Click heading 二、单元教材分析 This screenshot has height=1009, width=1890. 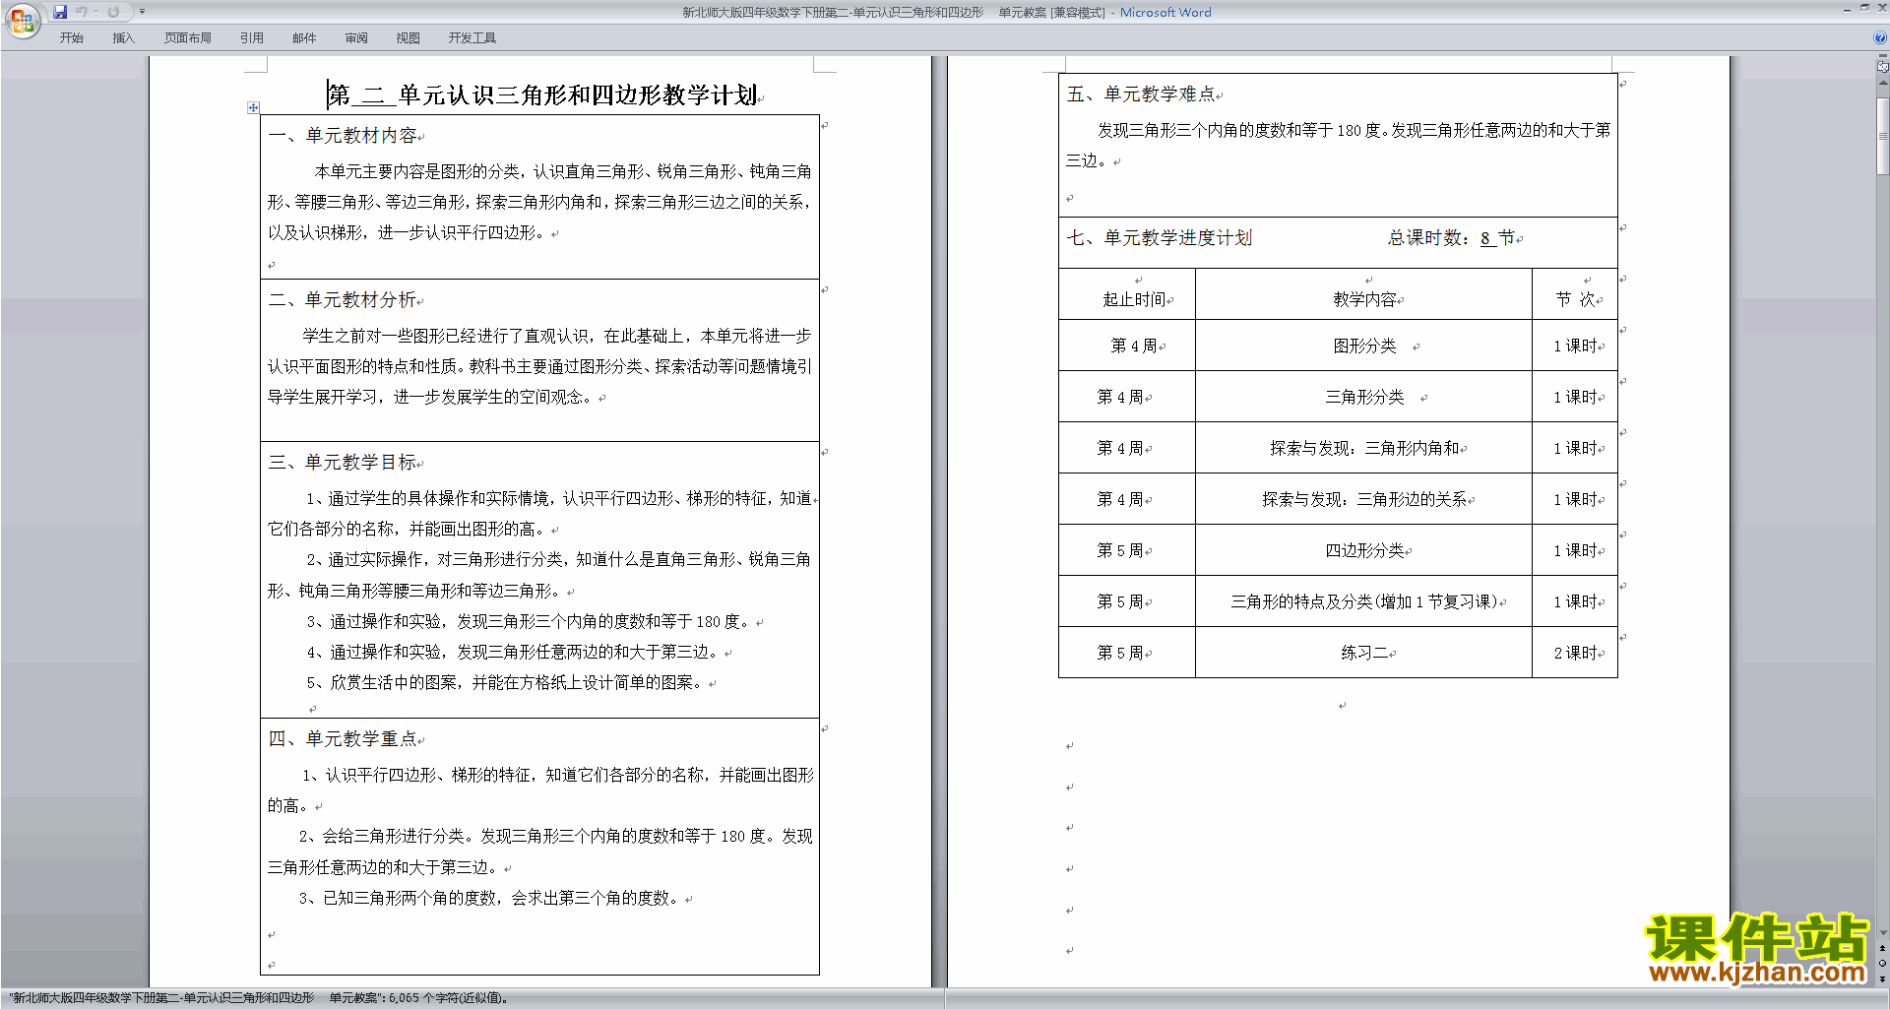coord(344,300)
